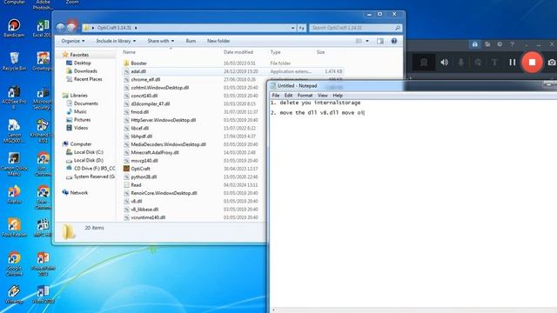Click the Bandicam desktop icon
Image resolution: width=557 pixels, height=313 pixels.
coord(14,28)
